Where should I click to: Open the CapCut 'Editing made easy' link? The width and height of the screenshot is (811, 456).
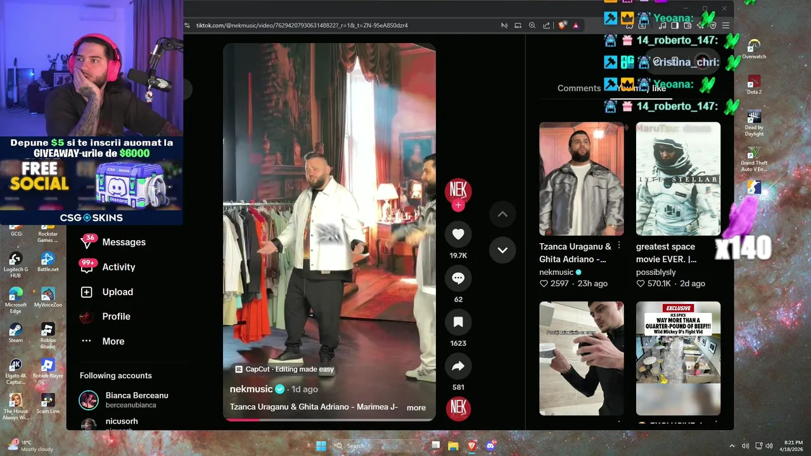click(284, 369)
